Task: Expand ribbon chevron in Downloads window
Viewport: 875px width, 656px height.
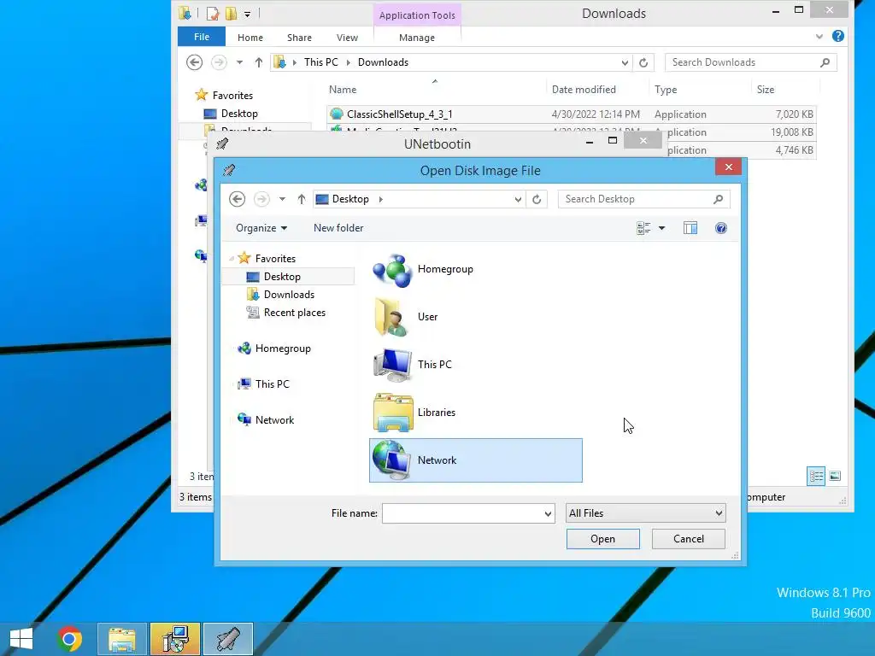Action: [819, 37]
